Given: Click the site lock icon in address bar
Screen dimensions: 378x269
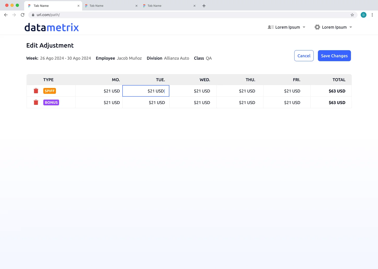Looking at the screenshot, I should 33,15.
